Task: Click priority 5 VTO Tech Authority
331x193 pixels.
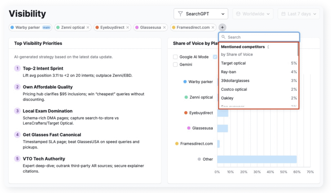Action: (44, 159)
